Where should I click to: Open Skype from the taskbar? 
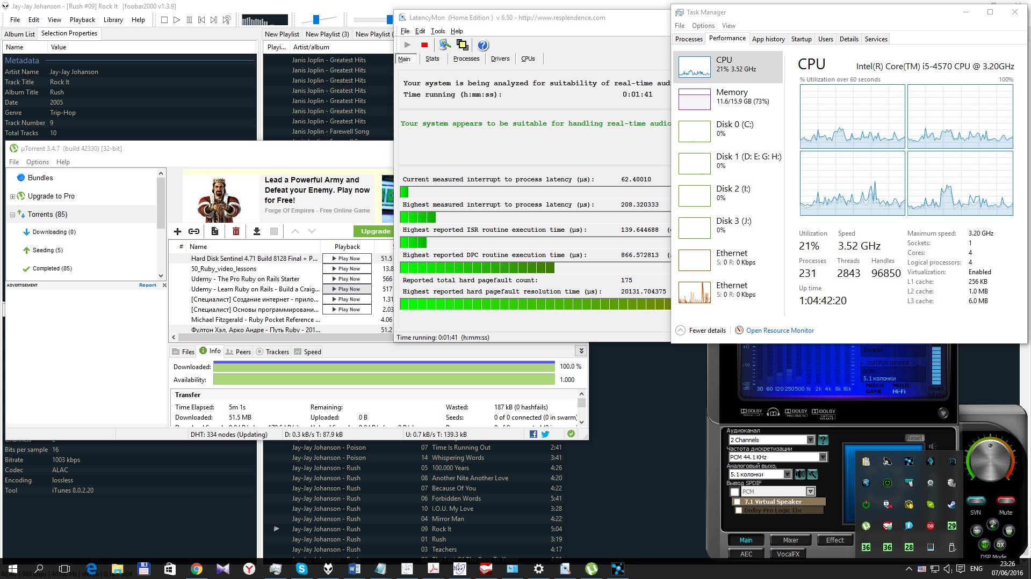click(302, 569)
